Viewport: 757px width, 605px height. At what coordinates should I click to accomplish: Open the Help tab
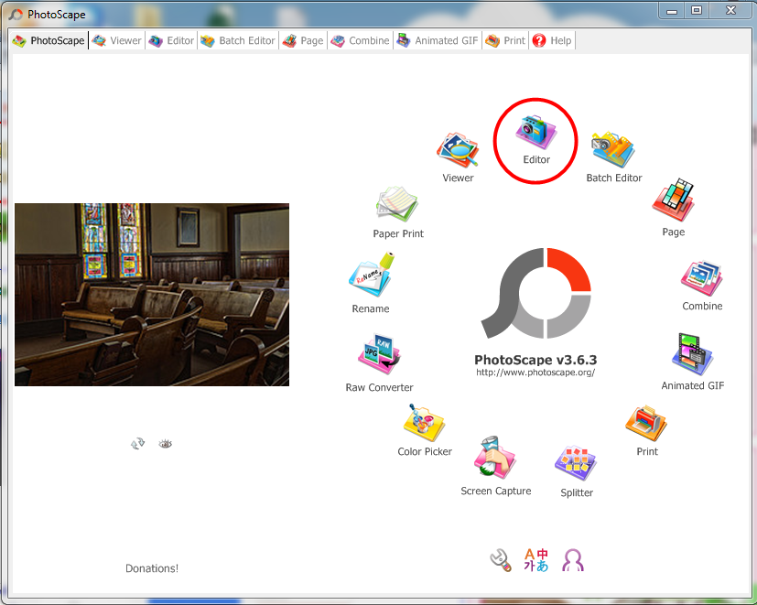point(552,40)
